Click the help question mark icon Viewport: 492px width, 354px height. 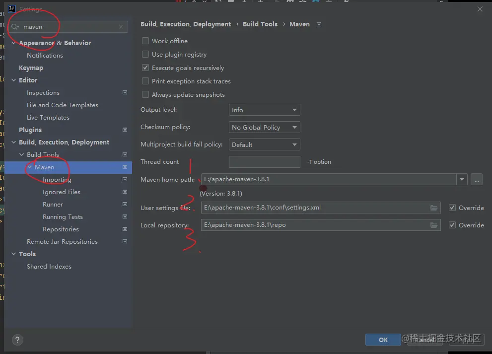click(17, 340)
